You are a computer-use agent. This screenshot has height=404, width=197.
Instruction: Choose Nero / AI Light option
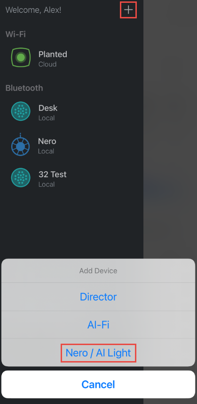[x=98, y=353]
